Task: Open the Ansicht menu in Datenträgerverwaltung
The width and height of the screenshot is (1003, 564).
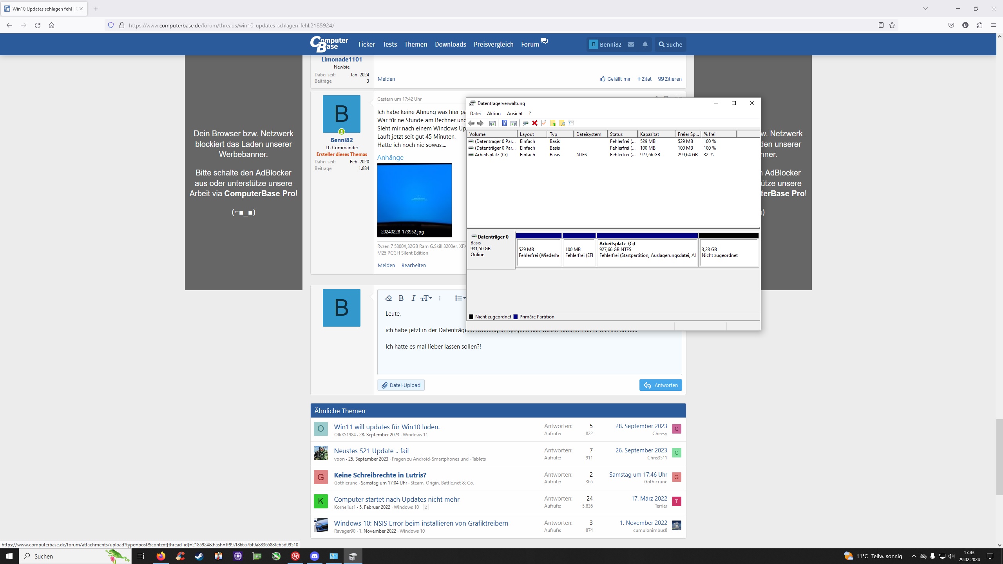Action: pyautogui.click(x=514, y=114)
